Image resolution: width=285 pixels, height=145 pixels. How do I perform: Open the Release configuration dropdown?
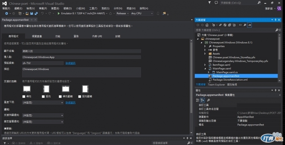point(123,14)
